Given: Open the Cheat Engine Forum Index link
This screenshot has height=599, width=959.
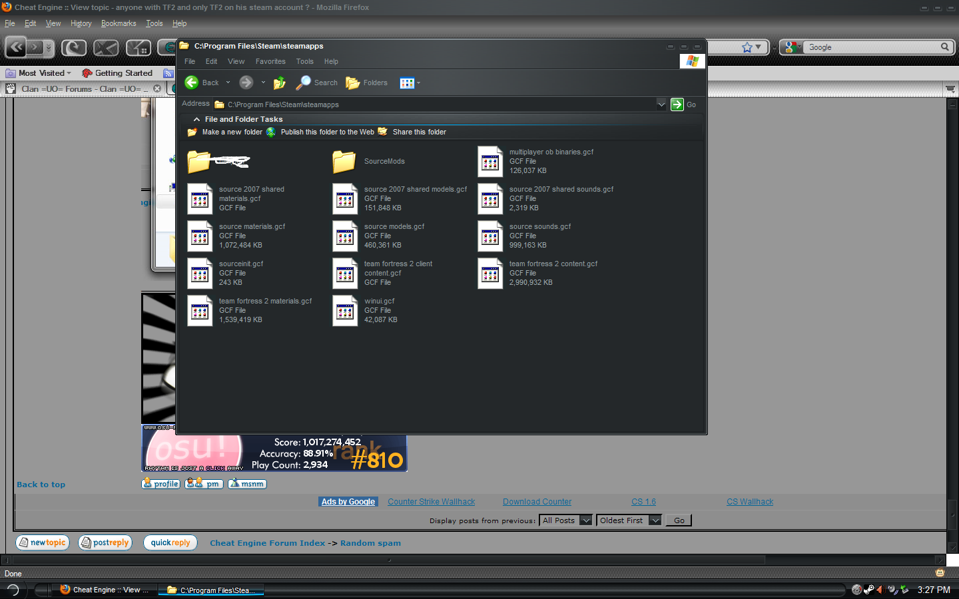Looking at the screenshot, I should pyautogui.click(x=268, y=543).
